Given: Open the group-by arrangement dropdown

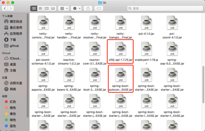Looking at the screenshot, I should point(64,8).
